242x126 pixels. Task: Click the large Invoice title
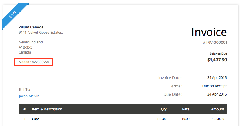(x=209, y=32)
